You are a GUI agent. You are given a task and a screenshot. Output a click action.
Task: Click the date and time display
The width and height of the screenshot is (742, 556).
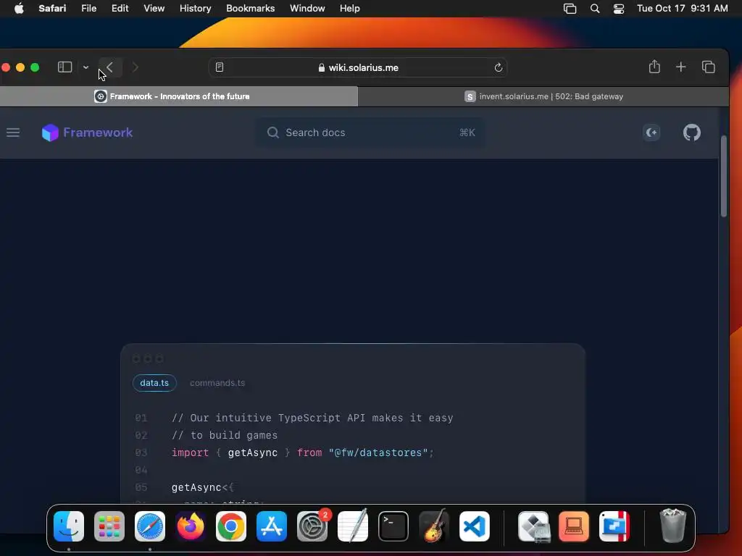682,9
